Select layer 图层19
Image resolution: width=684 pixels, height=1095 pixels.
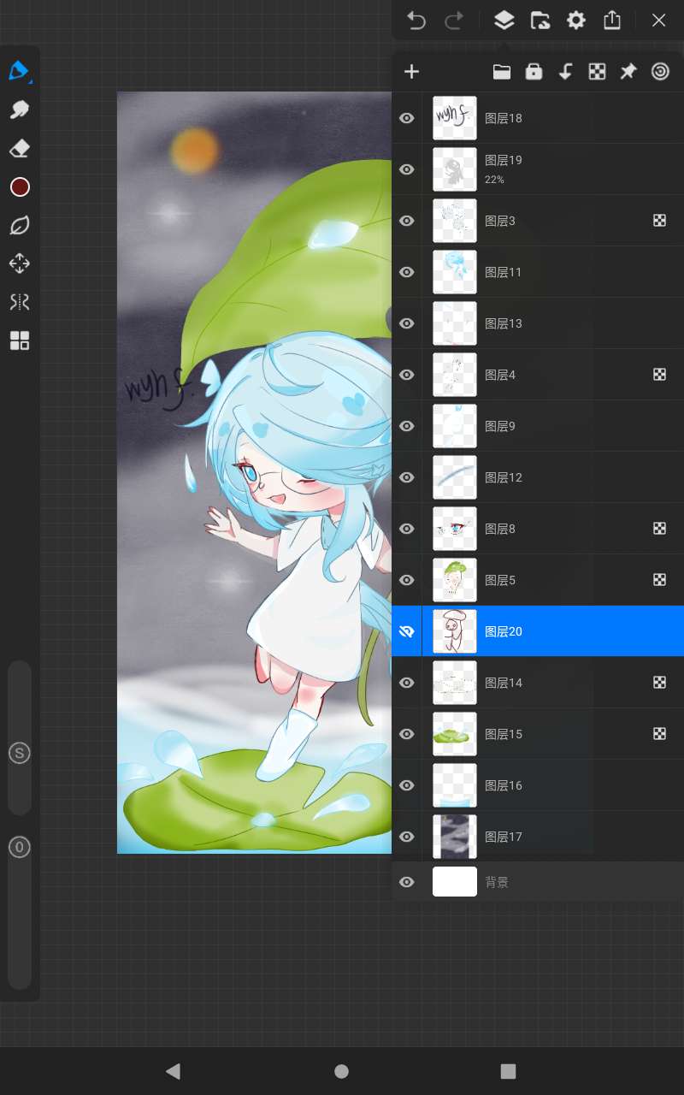click(x=547, y=169)
